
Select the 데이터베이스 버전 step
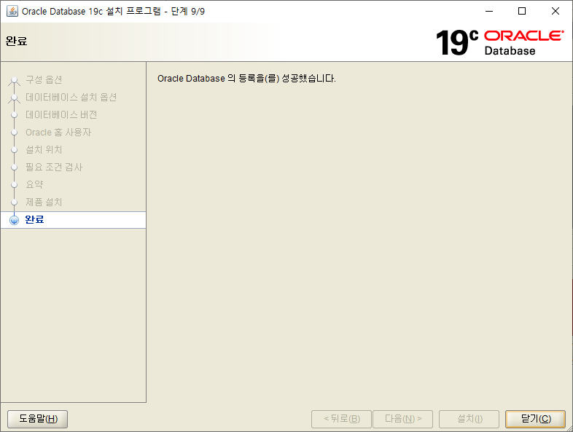[x=61, y=114]
